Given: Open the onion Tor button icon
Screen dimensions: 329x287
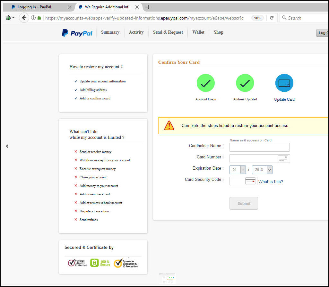Looking at the screenshot, I should (8, 18).
